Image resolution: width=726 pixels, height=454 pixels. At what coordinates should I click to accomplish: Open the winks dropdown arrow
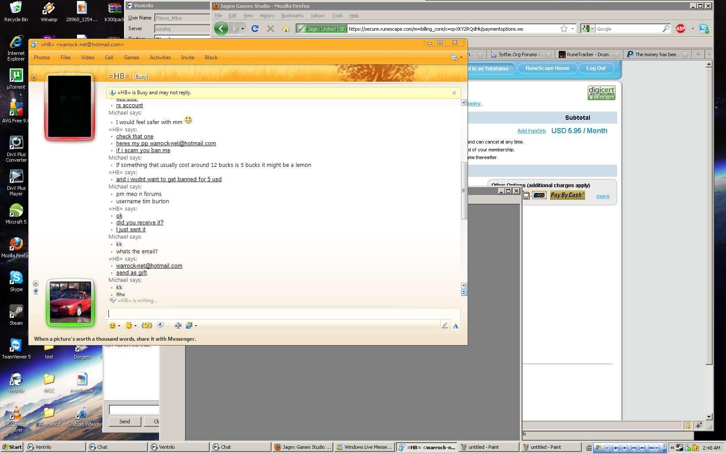pos(135,326)
